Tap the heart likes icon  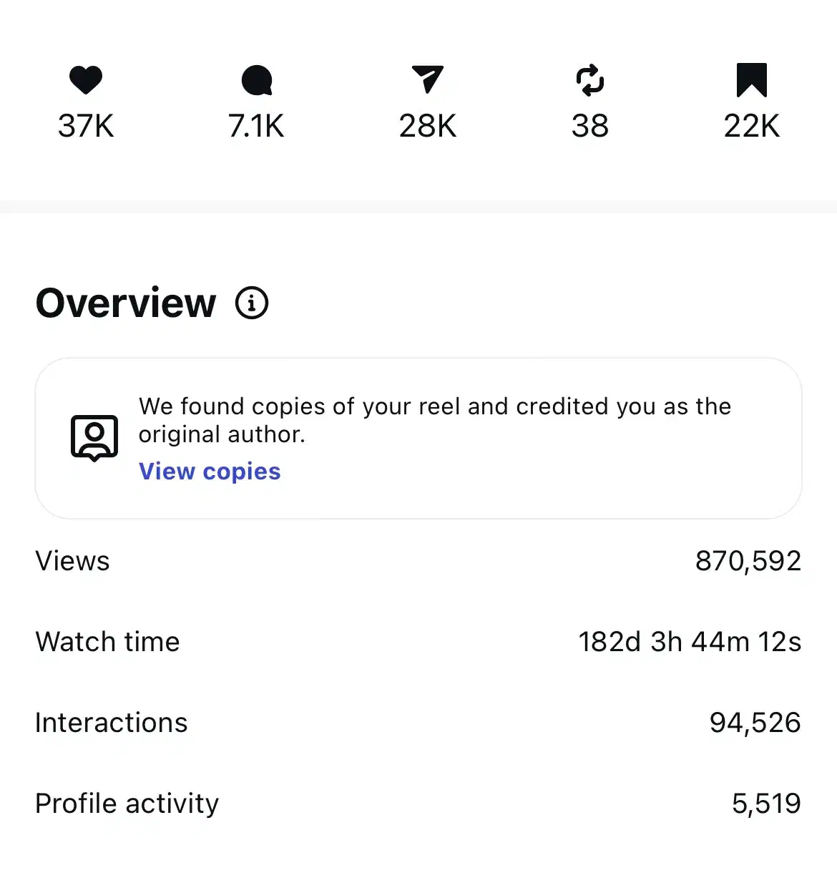point(86,79)
